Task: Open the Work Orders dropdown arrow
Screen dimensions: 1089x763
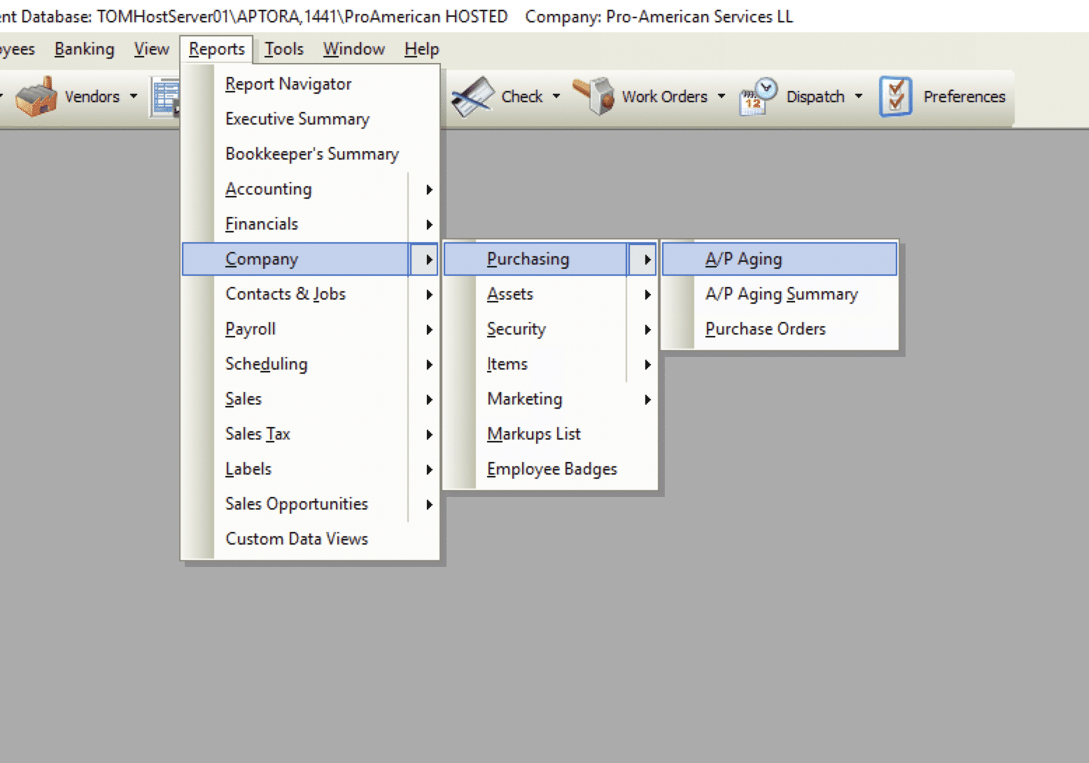Action: [x=722, y=97]
